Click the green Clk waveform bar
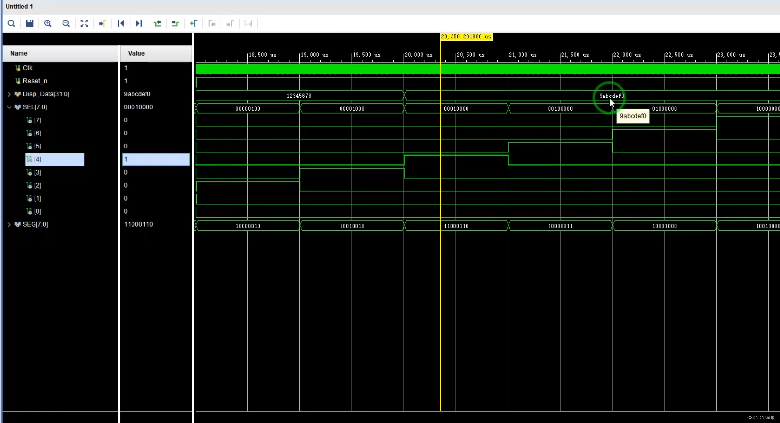 pyautogui.click(x=487, y=69)
